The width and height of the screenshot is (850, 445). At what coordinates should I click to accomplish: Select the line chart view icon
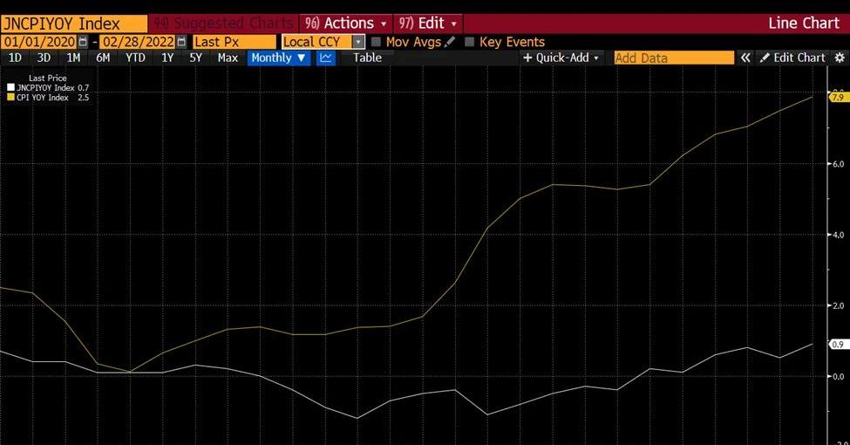326,58
